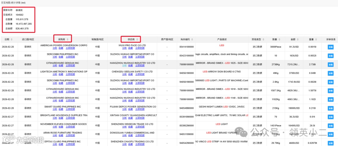Click the 总数量 value 10,472,497,285
This screenshot has width=338, height=146.
24,24
